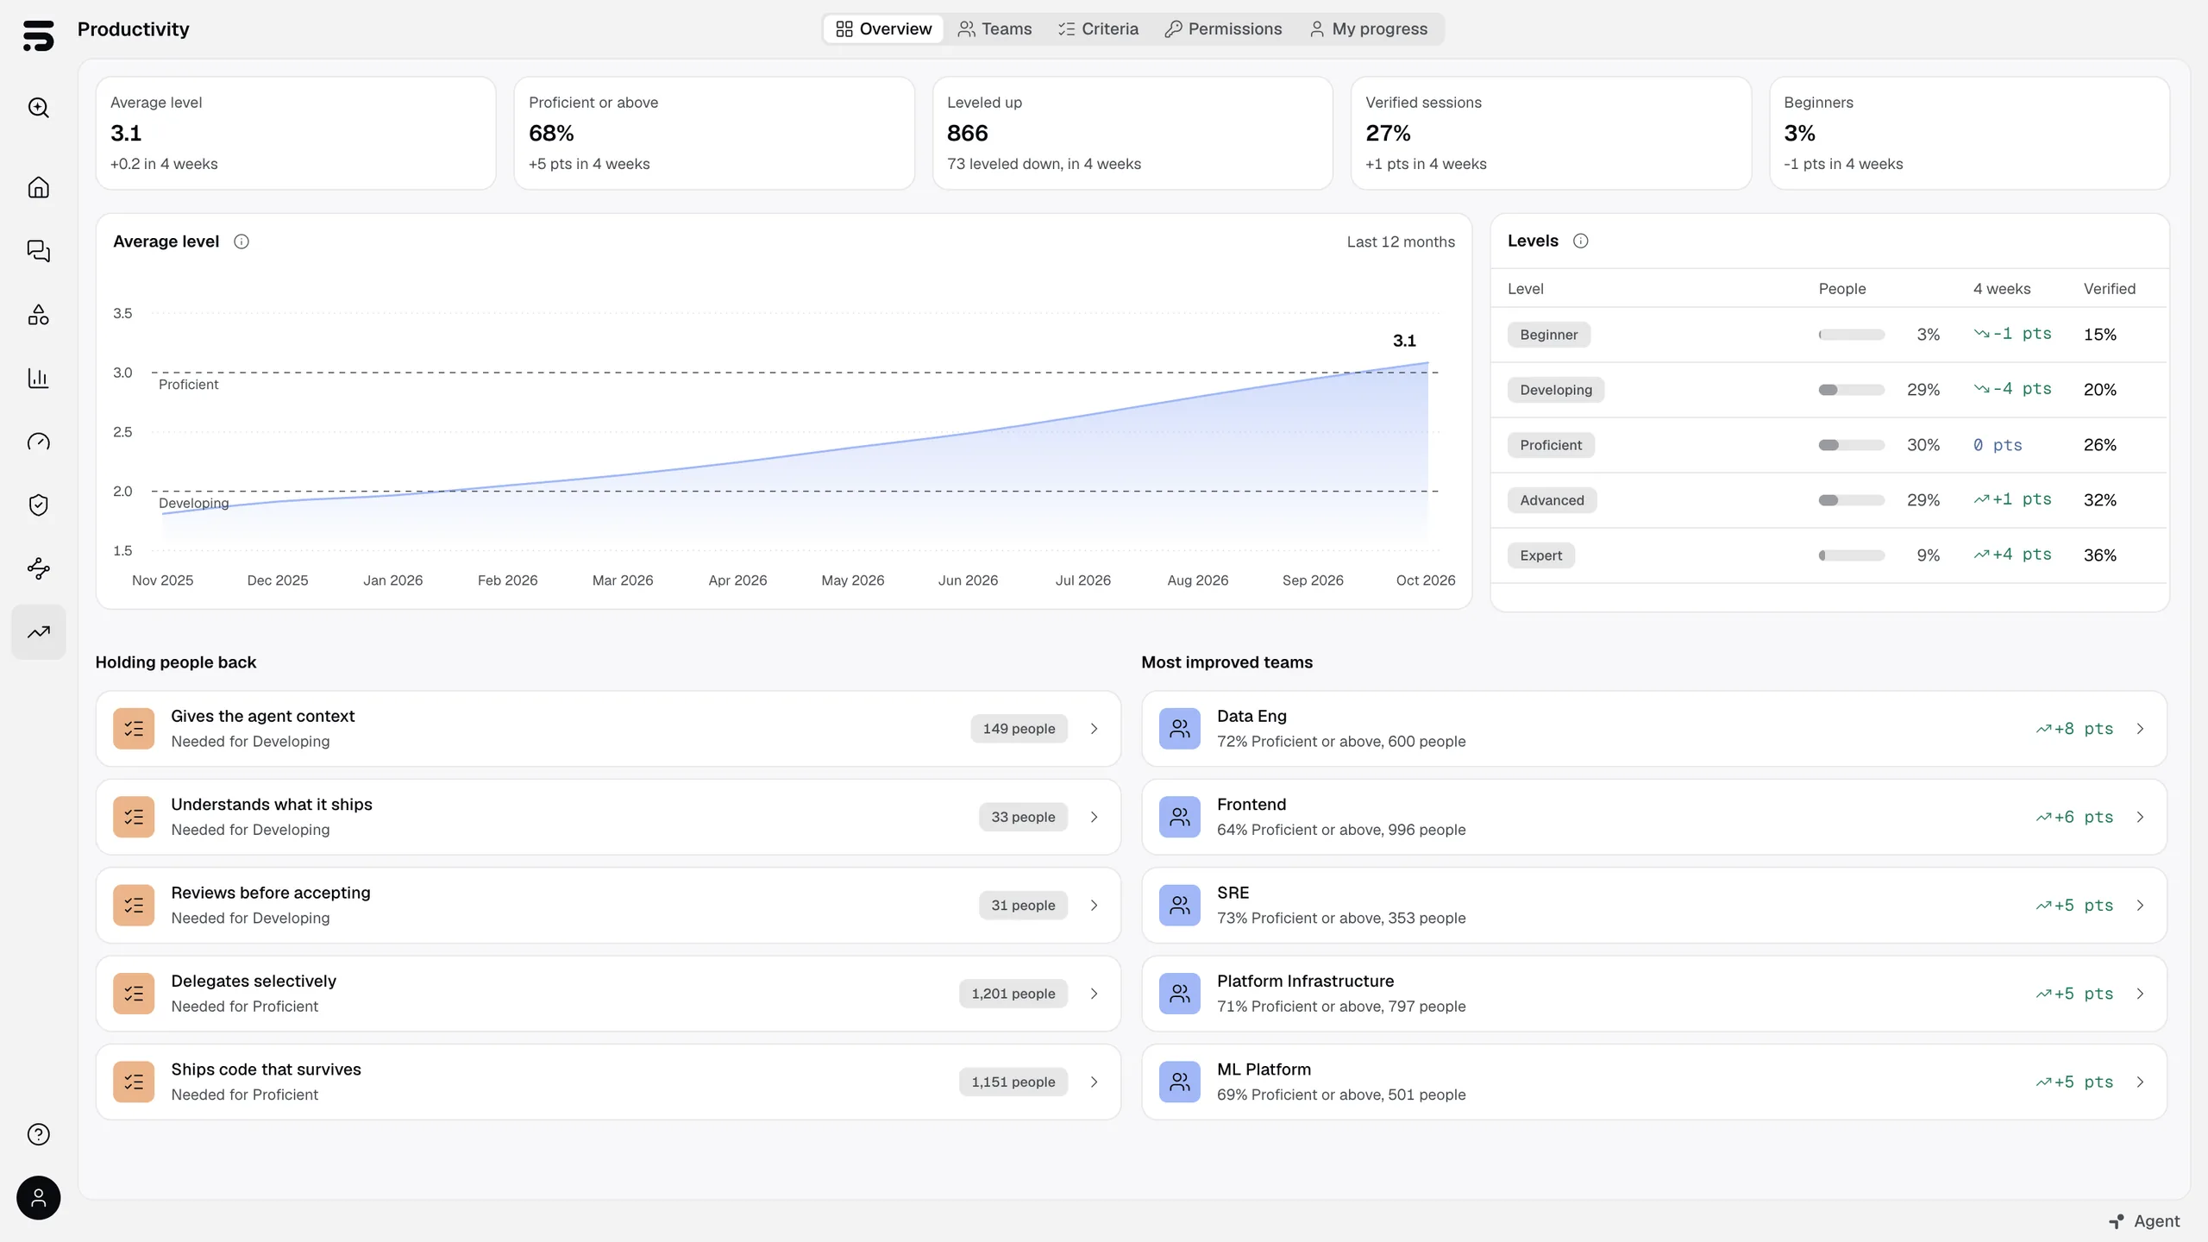Open the shapes sidebar icon

(x=38, y=315)
